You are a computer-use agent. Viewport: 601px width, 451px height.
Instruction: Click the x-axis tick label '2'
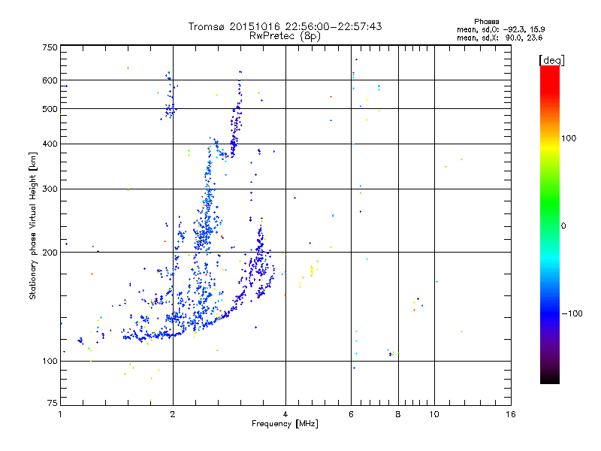pyautogui.click(x=173, y=414)
